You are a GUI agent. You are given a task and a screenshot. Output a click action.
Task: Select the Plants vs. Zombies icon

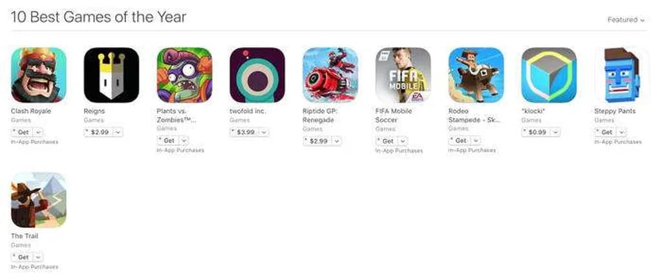point(184,75)
